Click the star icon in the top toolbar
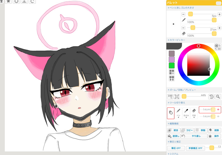 click(8, 1)
